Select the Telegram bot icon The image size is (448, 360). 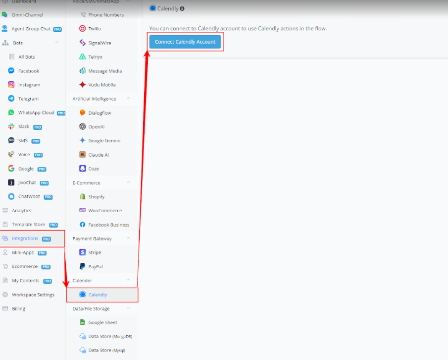[11, 99]
